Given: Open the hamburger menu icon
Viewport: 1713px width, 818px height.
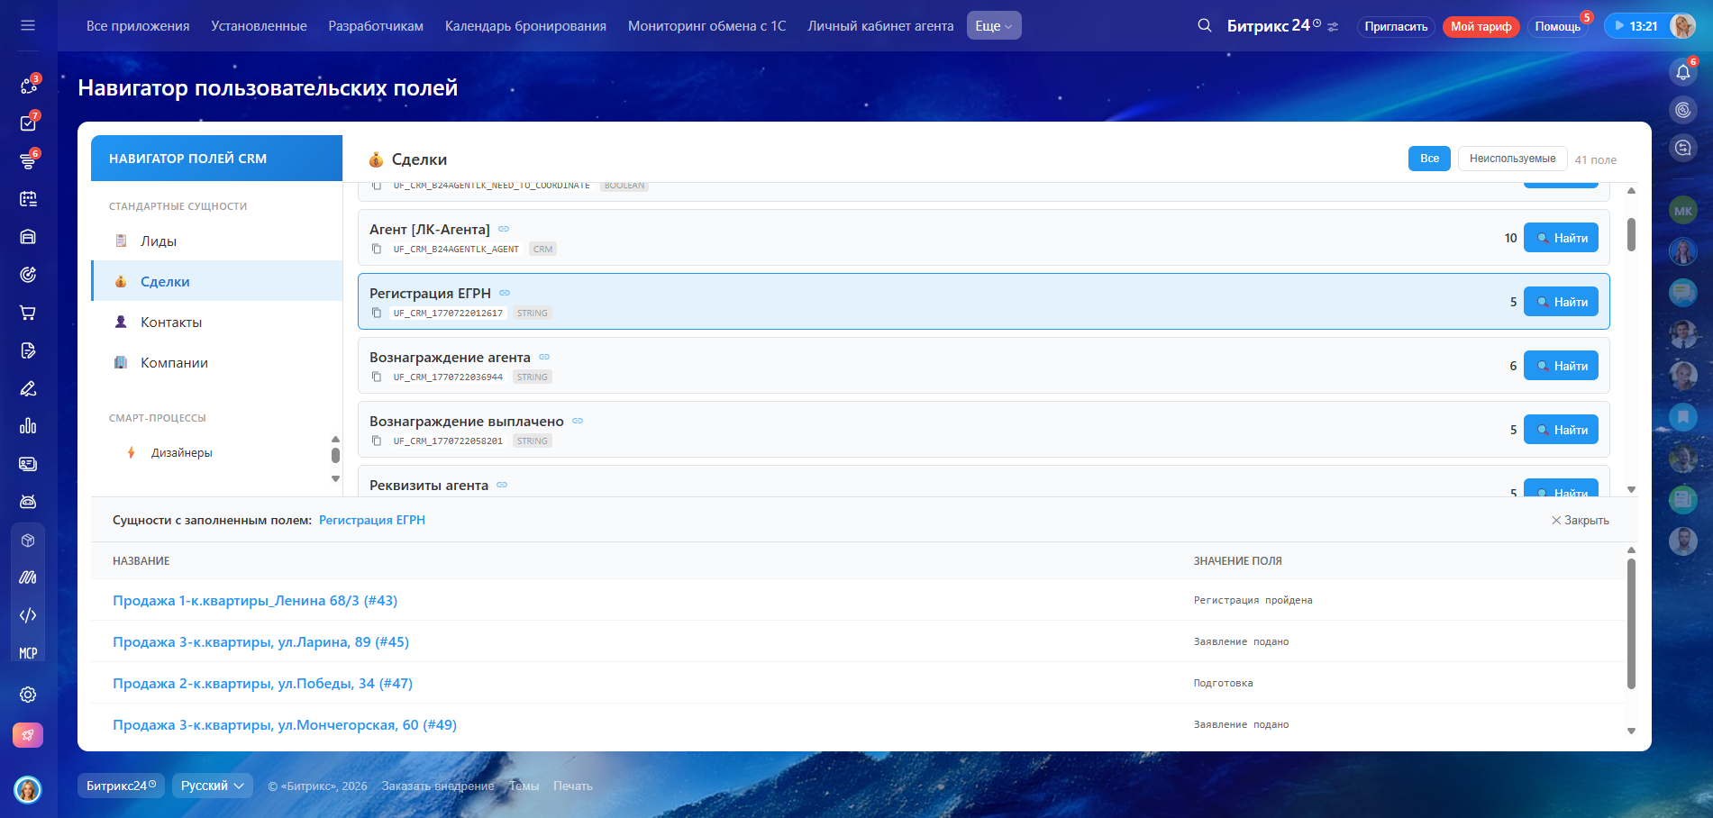Looking at the screenshot, I should 28,25.
